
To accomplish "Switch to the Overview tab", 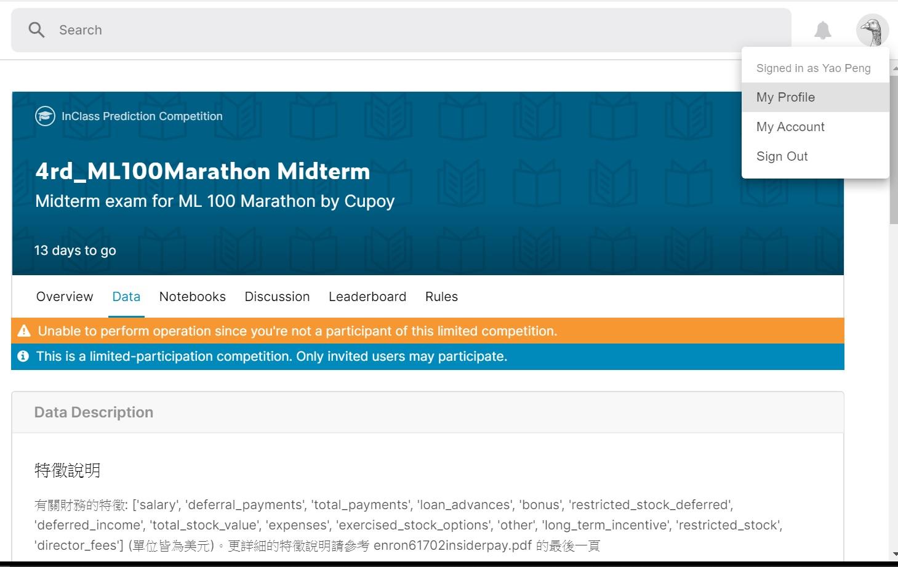I will pyautogui.click(x=65, y=297).
